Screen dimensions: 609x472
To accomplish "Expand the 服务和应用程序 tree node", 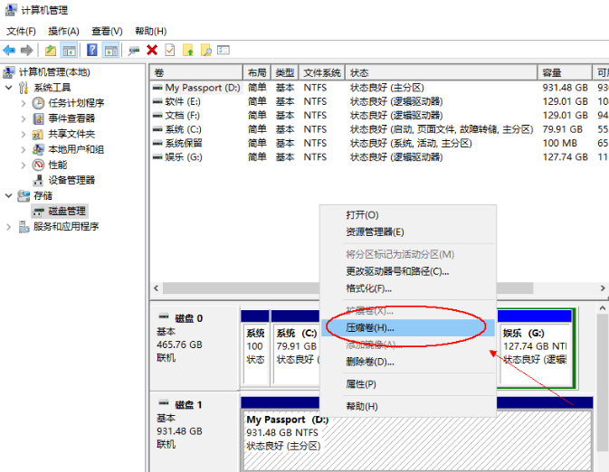I will click(9, 226).
